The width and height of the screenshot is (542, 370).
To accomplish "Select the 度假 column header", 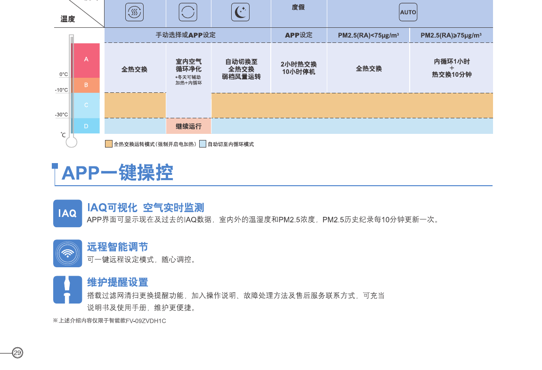I will (x=299, y=8).
